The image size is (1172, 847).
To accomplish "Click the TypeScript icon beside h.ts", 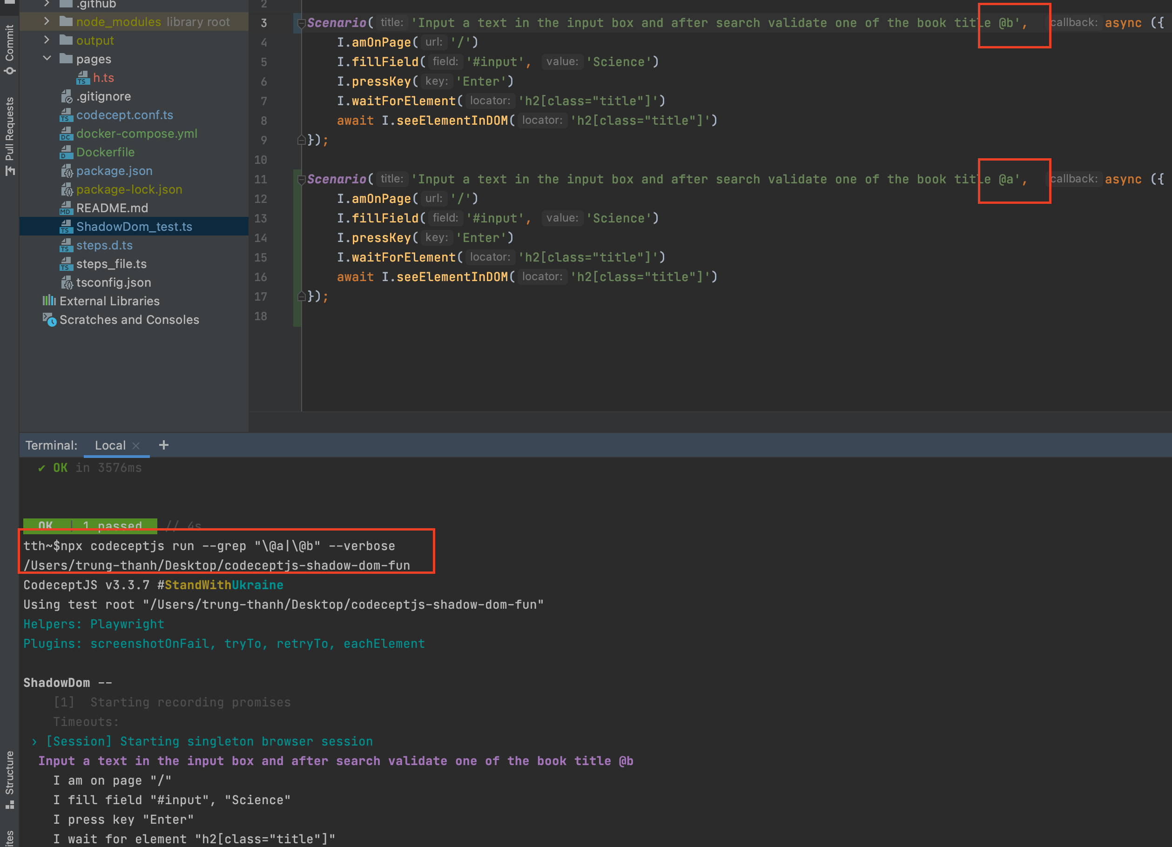I will tap(83, 78).
